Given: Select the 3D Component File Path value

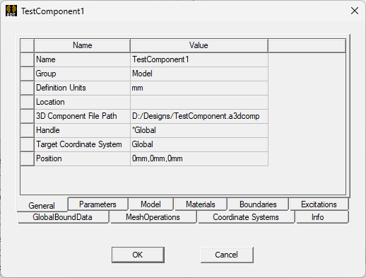Looking at the screenshot, I should tap(199, 116).
